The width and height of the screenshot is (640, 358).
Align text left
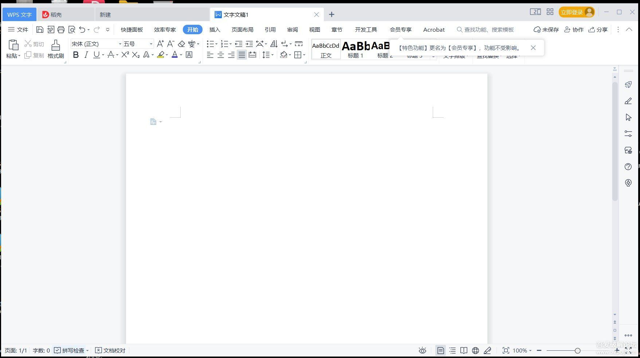pyautogui.click(x=210, y=55)
